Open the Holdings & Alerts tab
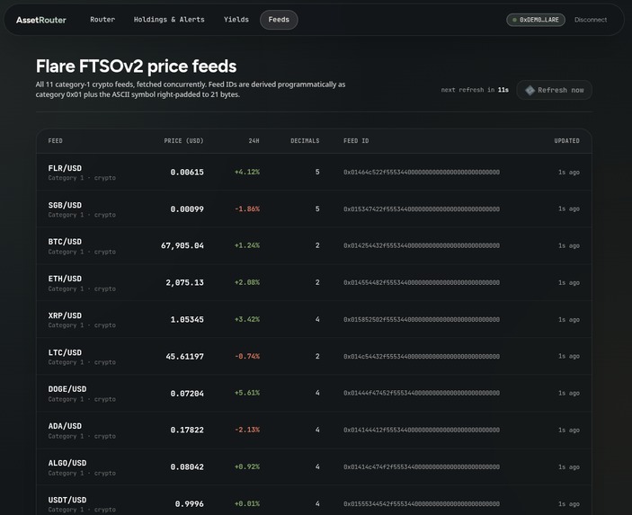The image size is (632, 515). (169, 20)
